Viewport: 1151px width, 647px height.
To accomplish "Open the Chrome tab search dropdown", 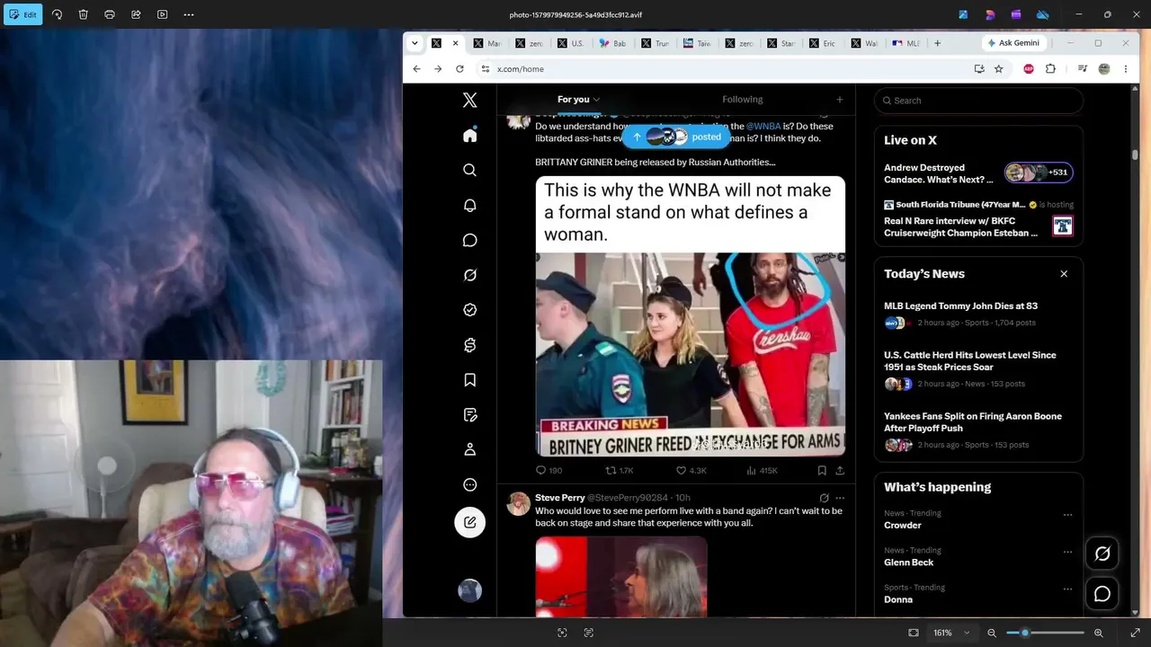I will tap(415, 43).
